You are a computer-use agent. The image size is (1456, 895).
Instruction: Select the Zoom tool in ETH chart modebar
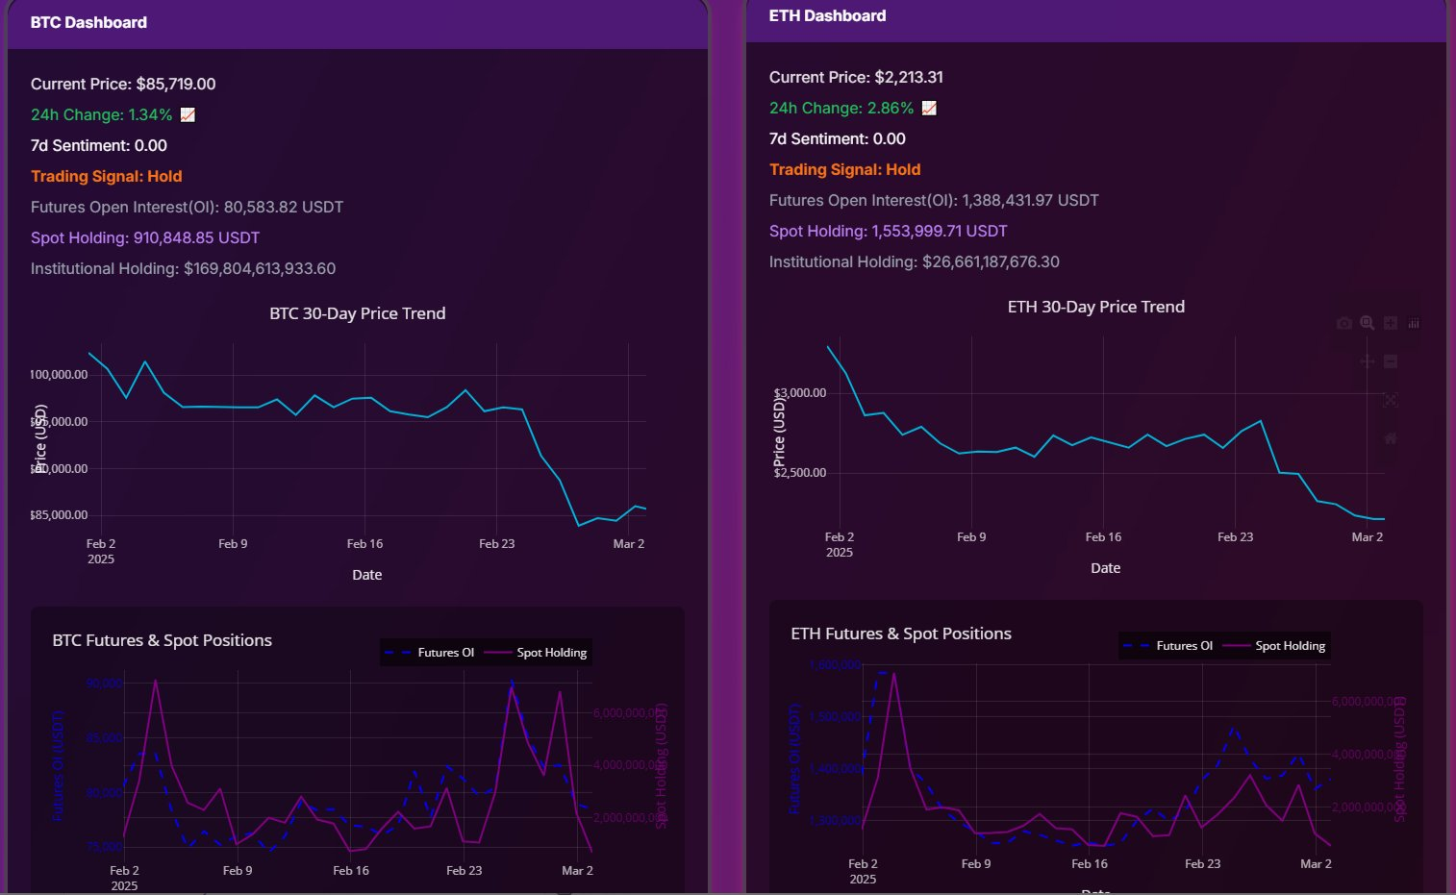point(1367,324)
